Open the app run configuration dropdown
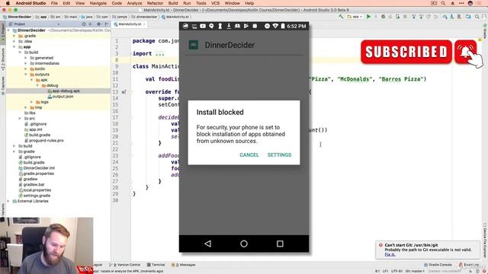Viewport: 488px width, 274px height. click(355, 17)
